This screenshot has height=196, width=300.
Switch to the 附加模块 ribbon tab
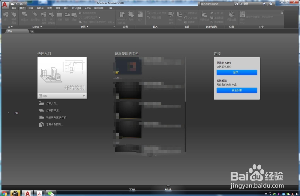[x=77, y=8]
